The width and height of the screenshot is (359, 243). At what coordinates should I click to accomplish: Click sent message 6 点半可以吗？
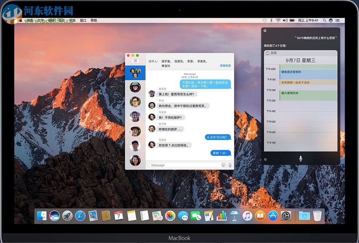coord(218,137)
